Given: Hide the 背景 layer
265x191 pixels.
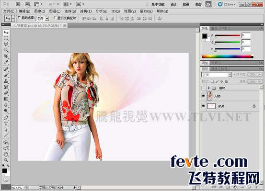Looking at the screenshot, I should (x=203, y=106).
